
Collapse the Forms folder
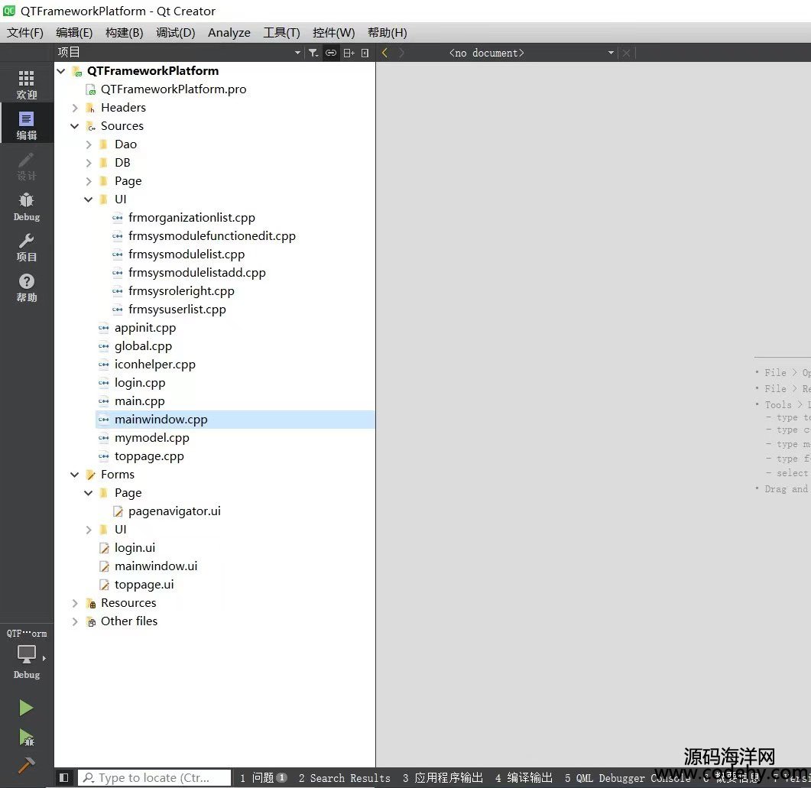click(75, 475)
